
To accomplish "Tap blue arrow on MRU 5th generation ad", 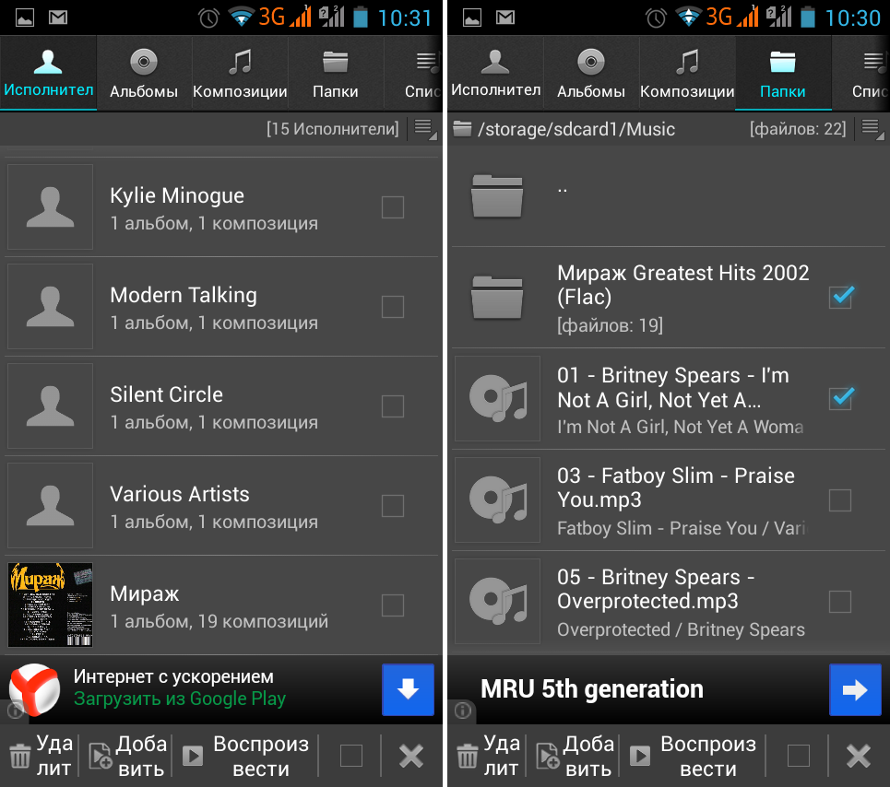I will click(x=855, y=689).
